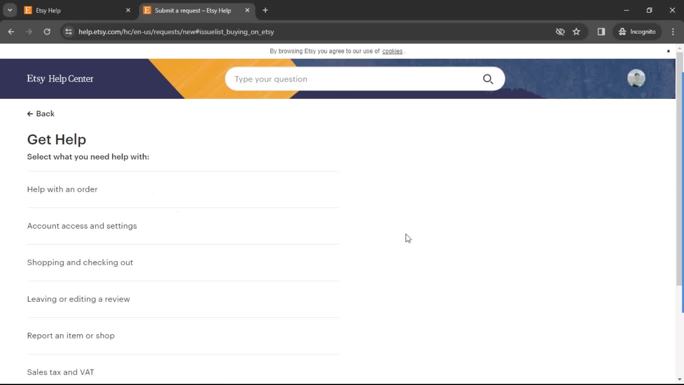The height and width of the screenshot is (385, 684).
Task: Select Account access and settings
Action: 183,226
